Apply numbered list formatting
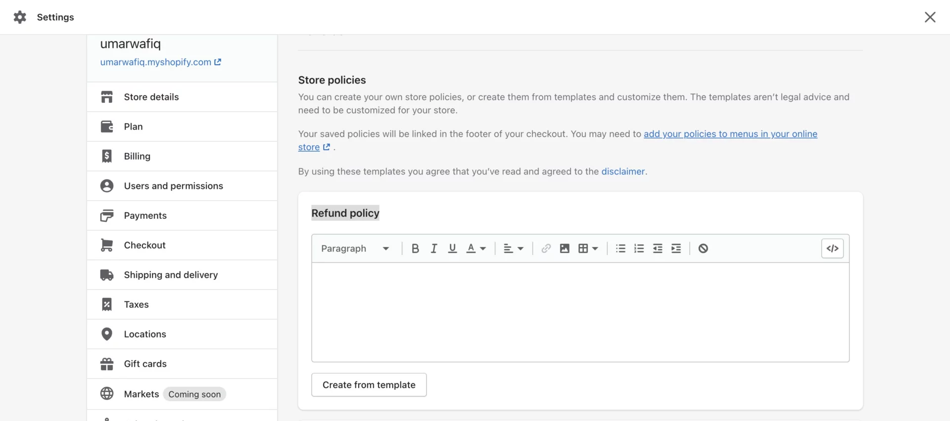Screen dimensions: 950x421 pos(639,249)
